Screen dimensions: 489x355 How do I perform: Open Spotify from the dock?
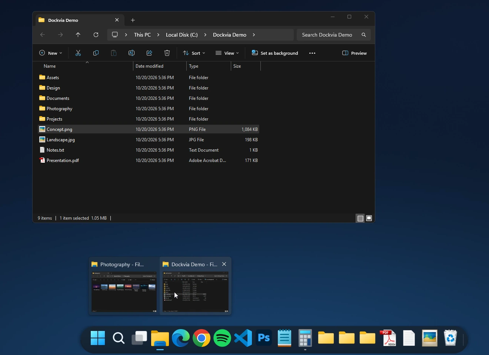coord(222,338)
